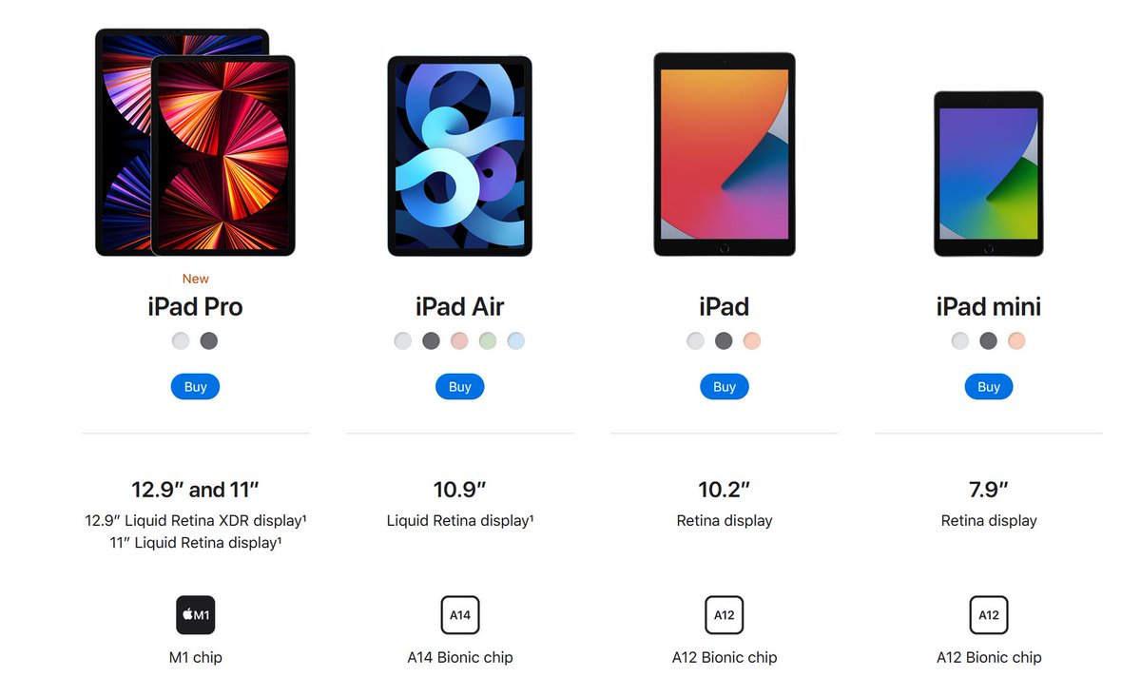
Task: Click Buy under the 10.2-inch iPad
Action: pos(725,387)
